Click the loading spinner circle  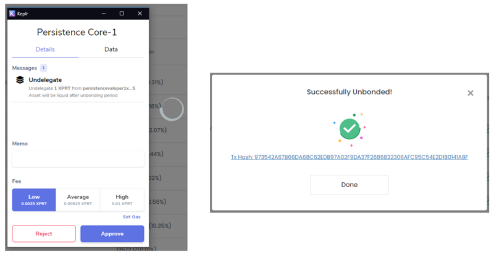172,109
